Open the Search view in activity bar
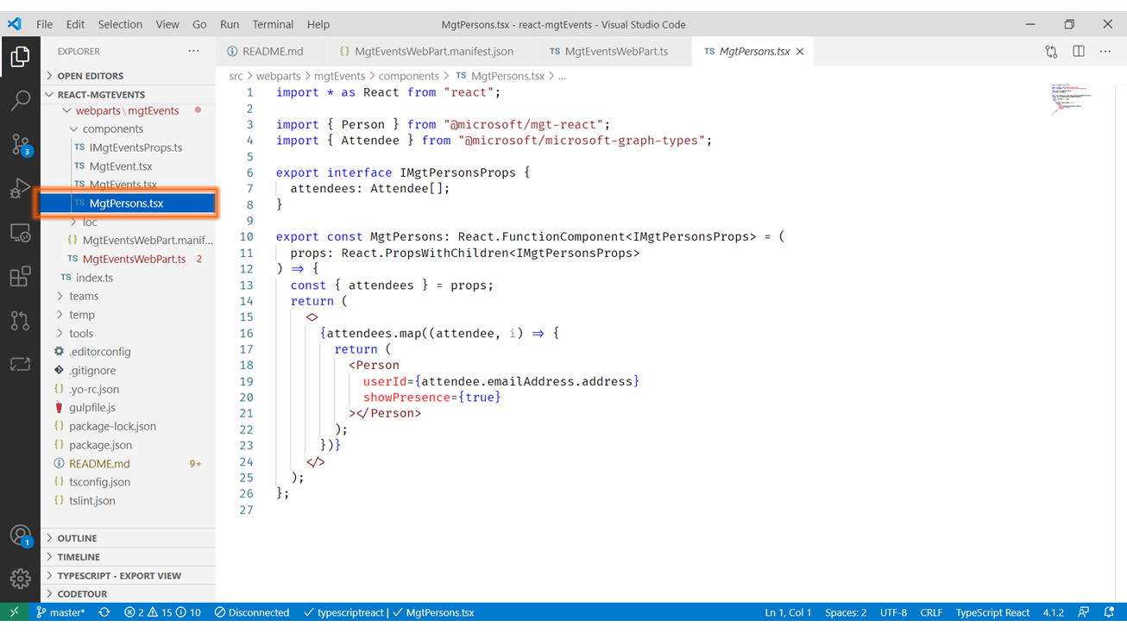1127x633 pixels. pyautogui.click(x=20, y=100)
